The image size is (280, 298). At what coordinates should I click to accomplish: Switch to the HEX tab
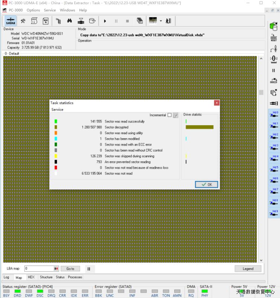(x=31, y=277)
